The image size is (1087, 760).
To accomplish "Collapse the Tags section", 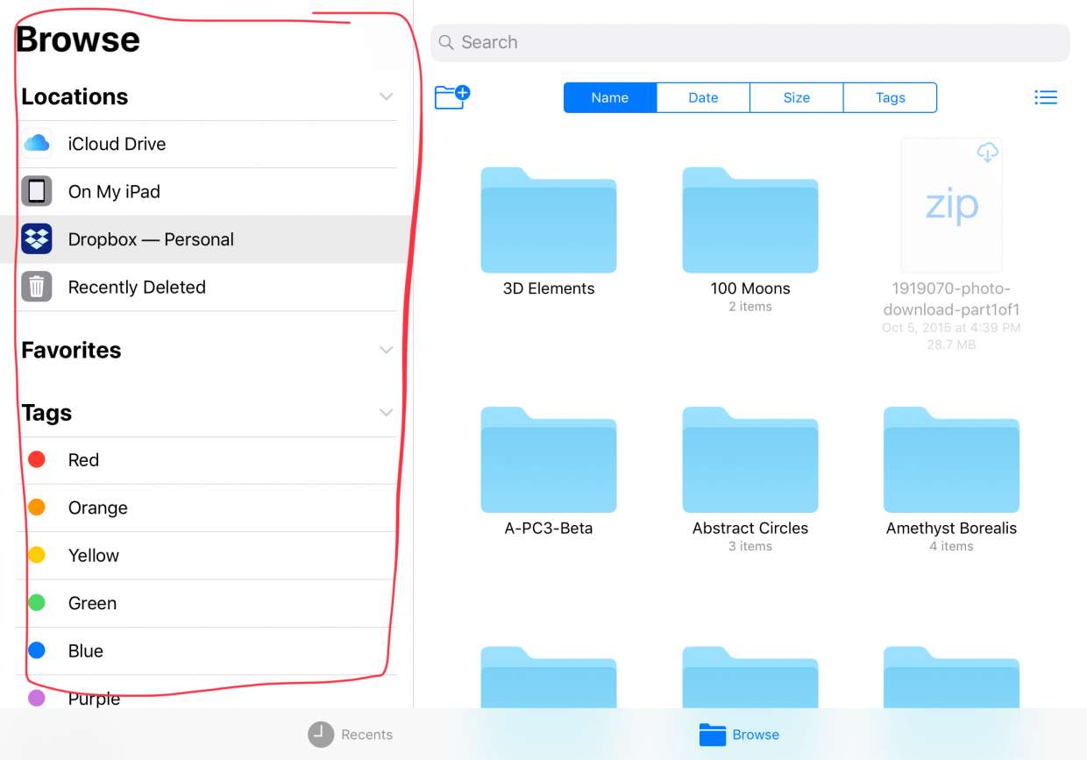I will click(386, 413).
